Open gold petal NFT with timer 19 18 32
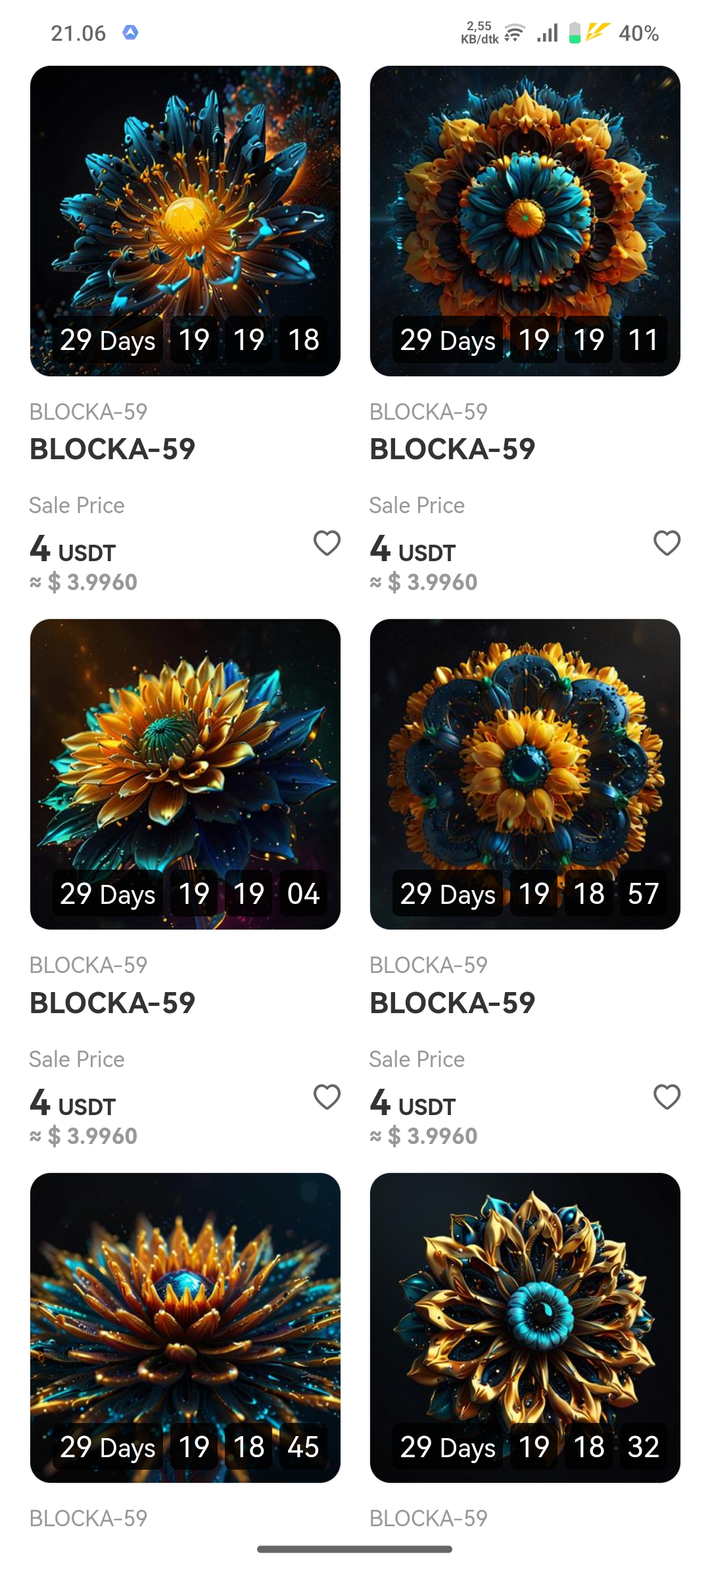This screenshot has width=710, height=1571. [525, 1328]
